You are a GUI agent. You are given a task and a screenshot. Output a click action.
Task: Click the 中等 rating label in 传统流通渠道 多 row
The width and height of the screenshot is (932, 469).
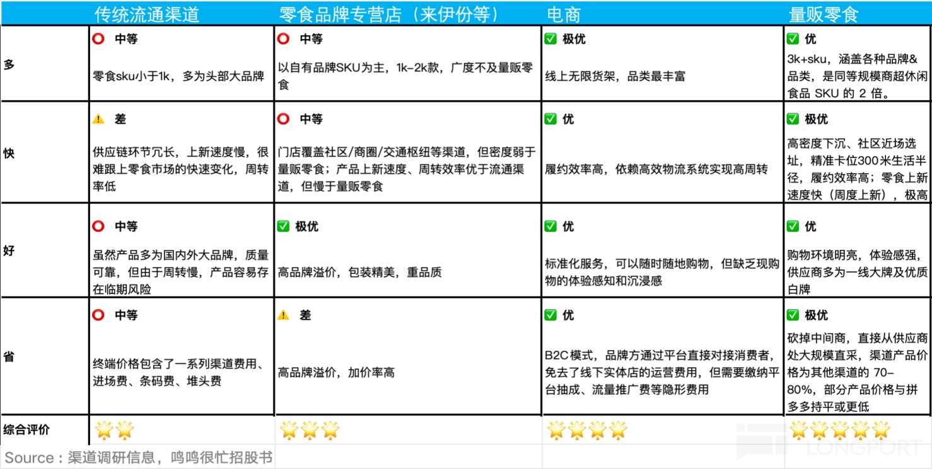click(x=125, y=39)
